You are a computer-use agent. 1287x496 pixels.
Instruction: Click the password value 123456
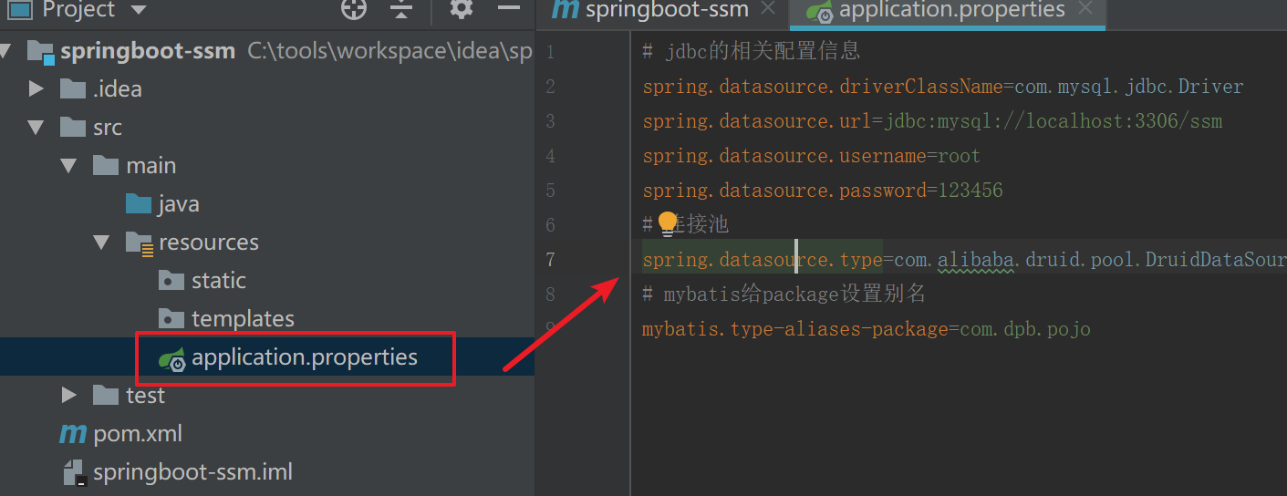coord(970,191)
